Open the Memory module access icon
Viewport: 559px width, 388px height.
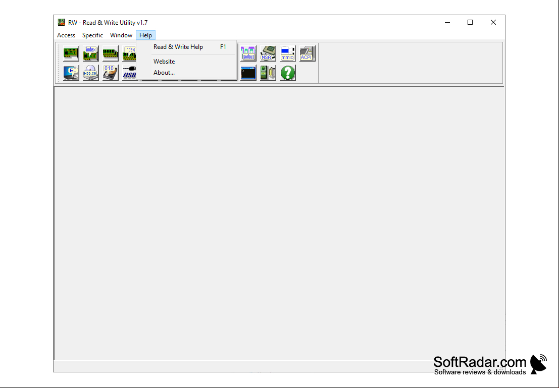coord(110,53)
